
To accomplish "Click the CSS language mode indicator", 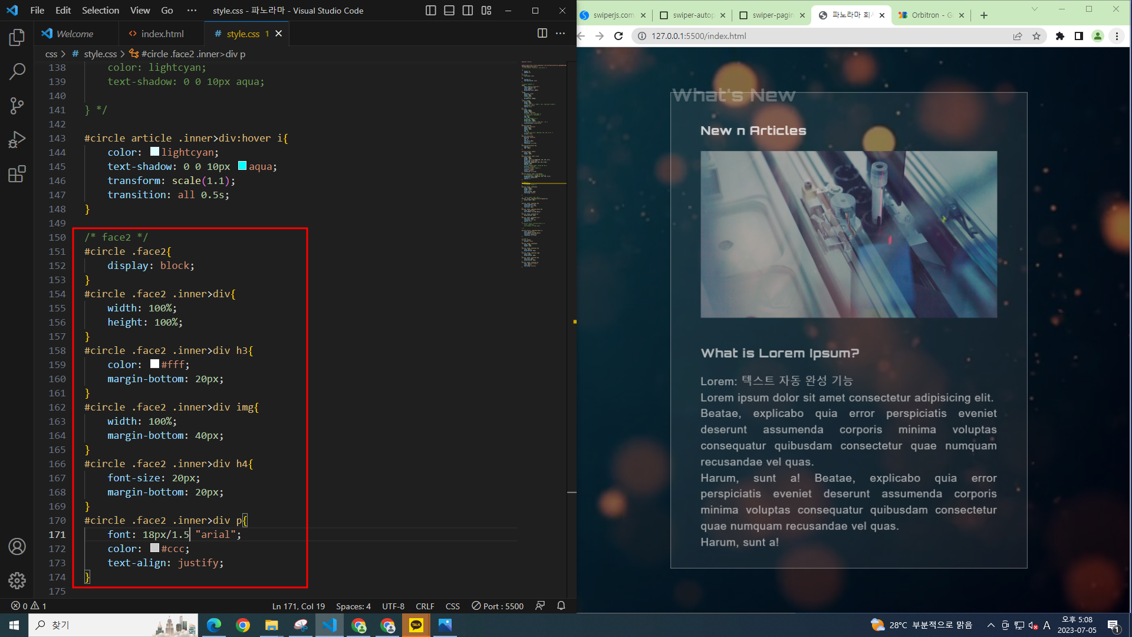I will pos(452,606).
